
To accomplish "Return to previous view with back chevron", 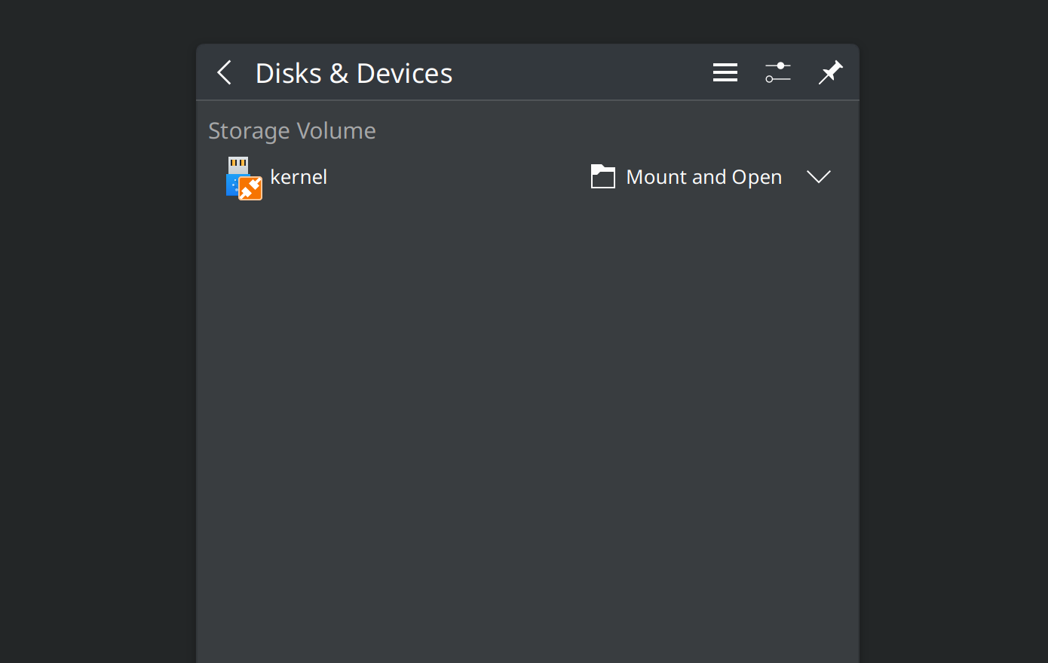I will (x=224, y=73).
